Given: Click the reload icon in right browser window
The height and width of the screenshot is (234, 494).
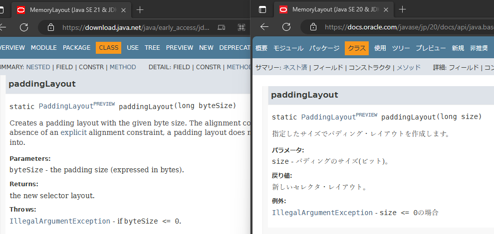Looking at the screenshot, I should coord(286,27).
